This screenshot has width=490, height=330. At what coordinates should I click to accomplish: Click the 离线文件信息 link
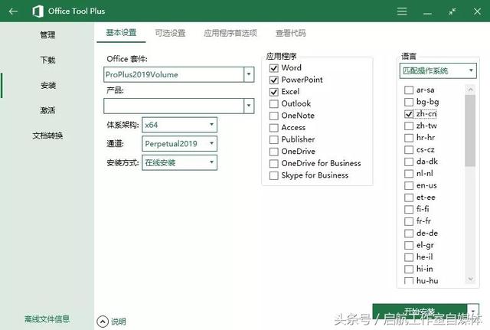pos(47,319)
